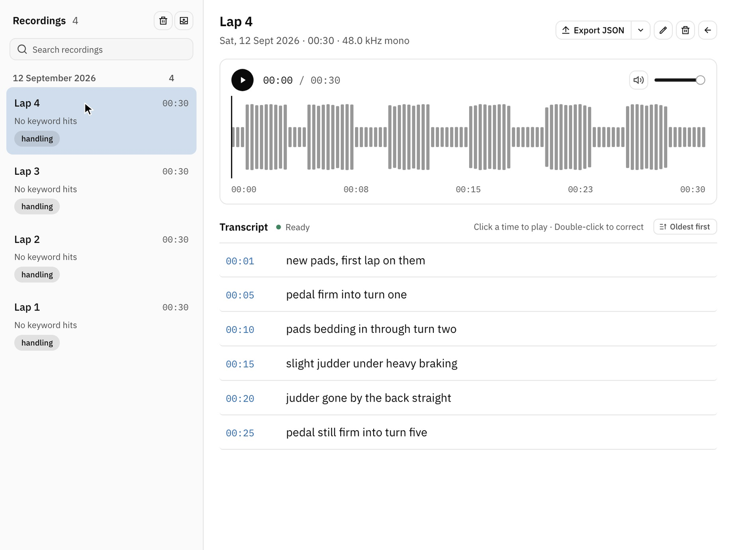Viewport: 733px width, 550px height.
Task: Click transcript line "slight judder under heavy braking"
Action: 372,364
